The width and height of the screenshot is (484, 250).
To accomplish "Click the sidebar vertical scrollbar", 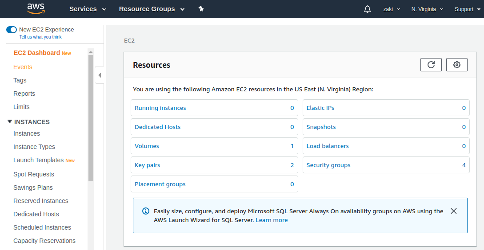I will click(91, 118).
